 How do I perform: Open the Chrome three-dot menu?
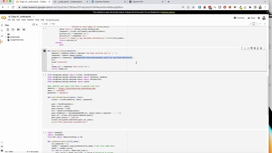point(265,7)
